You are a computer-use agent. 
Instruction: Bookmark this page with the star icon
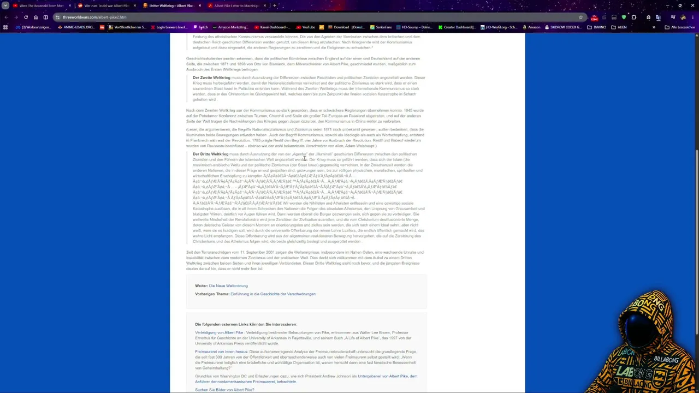click(580, 17)
